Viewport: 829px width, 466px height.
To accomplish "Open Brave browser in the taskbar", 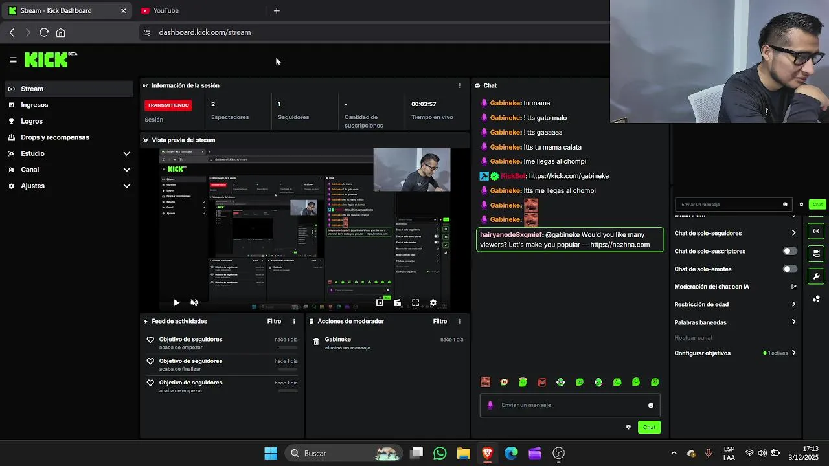I will pyautogui.click(x=487, y=453).
